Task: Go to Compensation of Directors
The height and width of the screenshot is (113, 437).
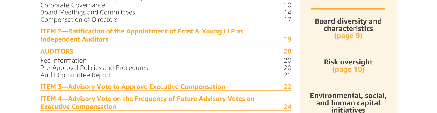Action: click(79, 20)
